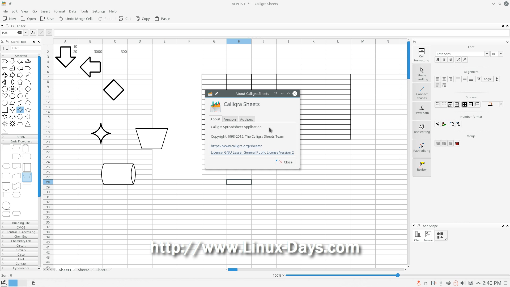Screen dimensions: 510x287
Task: Open the 100% zoom level dropdown
Action: coord(278,275)
